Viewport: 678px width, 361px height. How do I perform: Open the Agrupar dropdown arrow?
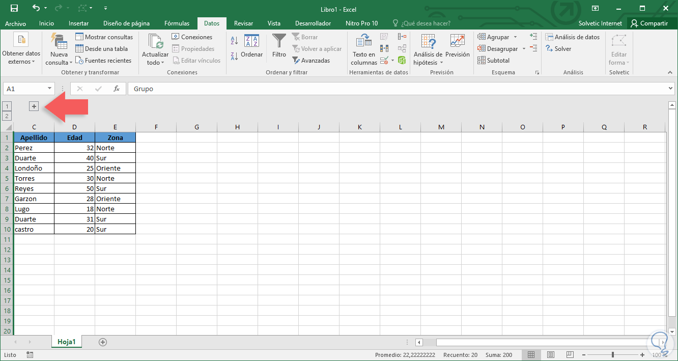pyautogui.click(x=515, y=37)
